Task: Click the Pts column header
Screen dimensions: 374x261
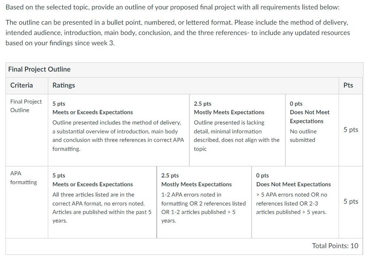Action: (348, 85)
